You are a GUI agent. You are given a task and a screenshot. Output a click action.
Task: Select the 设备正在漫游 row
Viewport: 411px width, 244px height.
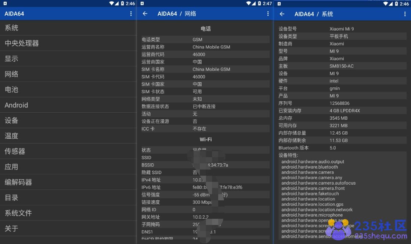pos(206,121)
